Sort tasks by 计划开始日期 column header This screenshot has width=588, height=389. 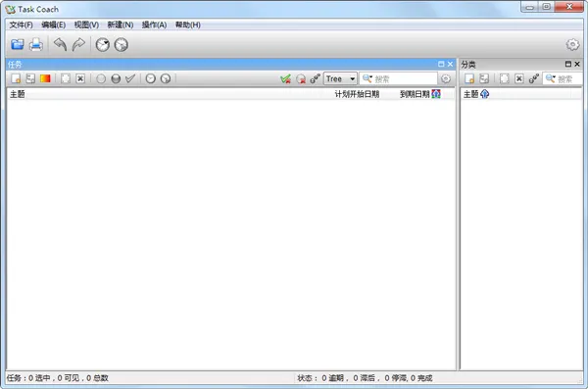pos(357,94)
